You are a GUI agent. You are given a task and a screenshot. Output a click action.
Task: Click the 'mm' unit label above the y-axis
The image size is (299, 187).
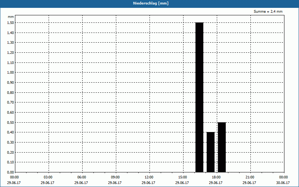[x=11, y=17]
